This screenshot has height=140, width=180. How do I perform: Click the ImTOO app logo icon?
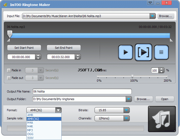(5, 5)
